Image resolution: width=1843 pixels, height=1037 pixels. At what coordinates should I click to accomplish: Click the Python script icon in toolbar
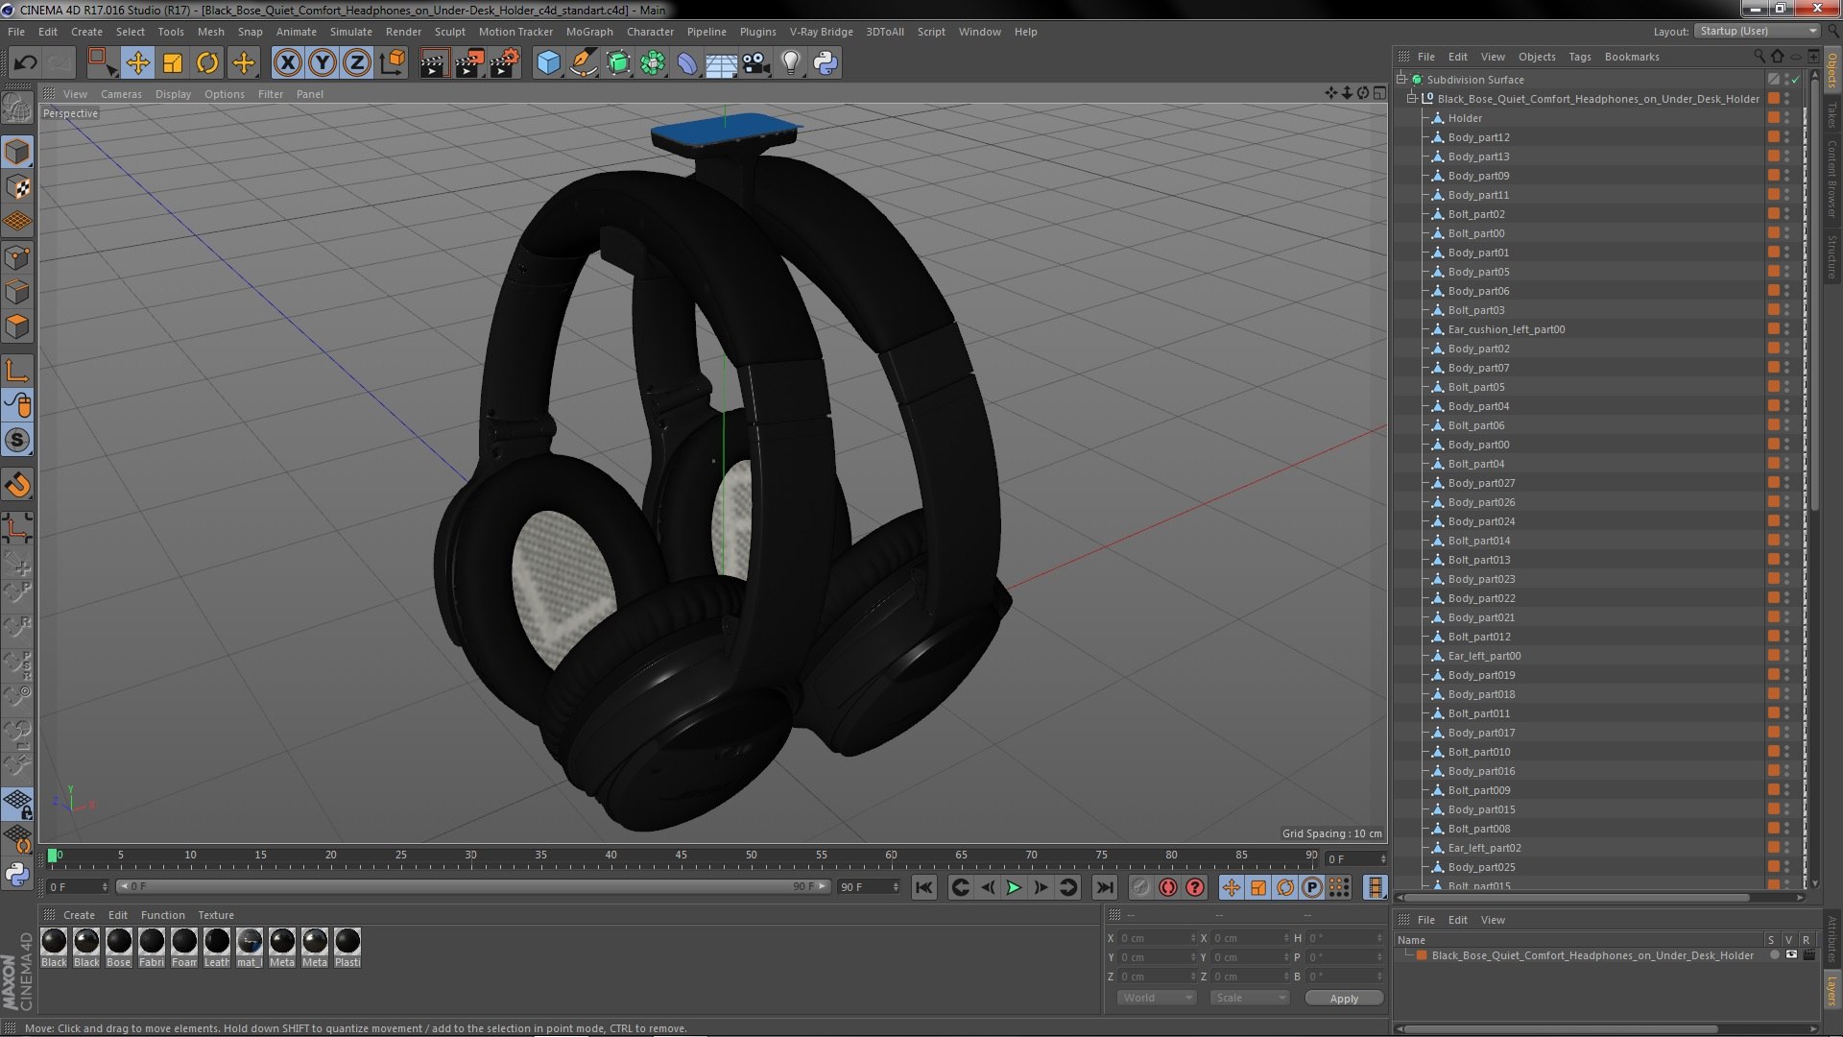(826, 63)
